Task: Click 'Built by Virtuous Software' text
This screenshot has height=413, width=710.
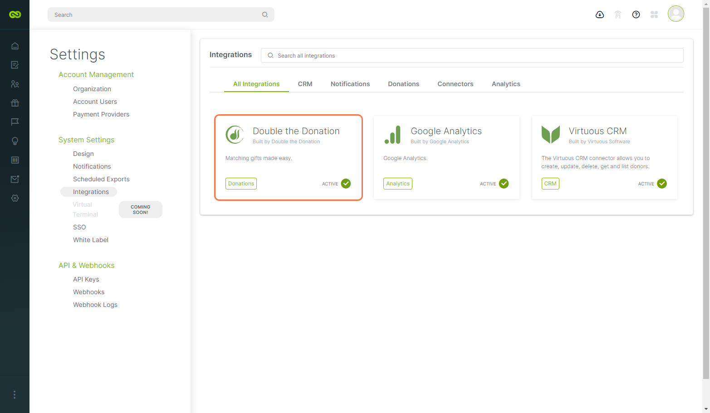Action: tap(599, 141)
